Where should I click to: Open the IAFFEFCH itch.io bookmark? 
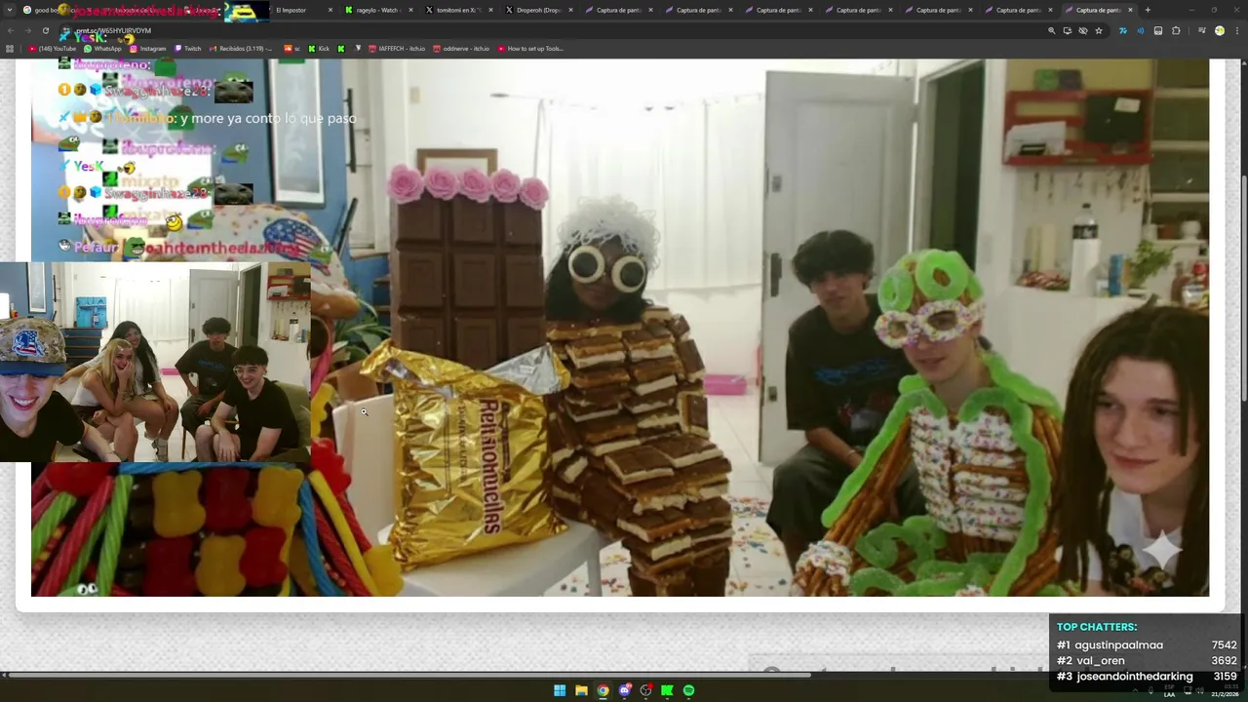point(397,48)
